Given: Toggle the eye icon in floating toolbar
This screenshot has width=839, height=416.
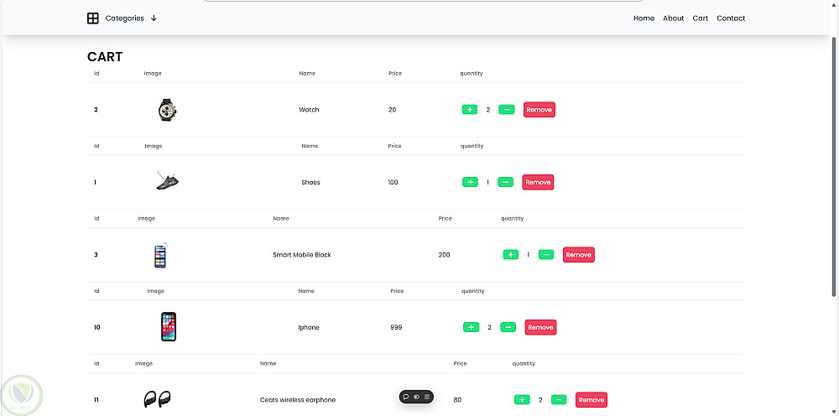Looking at the screenshot, I should click(x=416, y=397).
